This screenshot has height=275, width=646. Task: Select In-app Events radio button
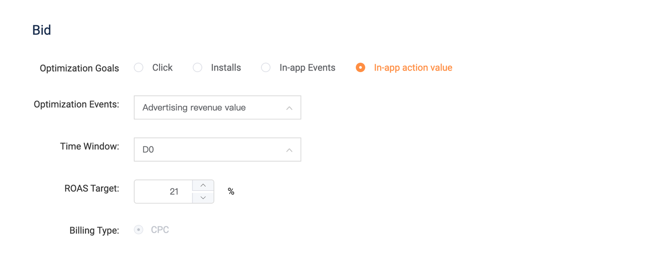(x=266, y=67)
